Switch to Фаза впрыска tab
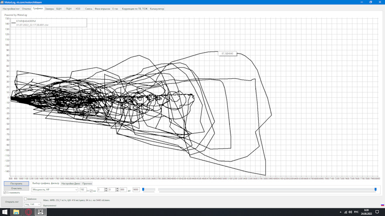The width and height of the screenshot is (385, 216). [x=102, y=9]
